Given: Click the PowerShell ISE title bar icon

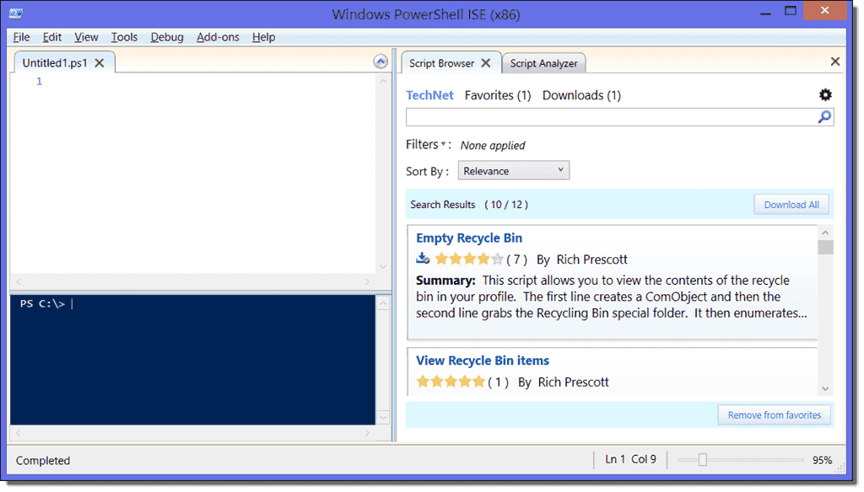Looking at the screenshot, I should click(15, 13).
